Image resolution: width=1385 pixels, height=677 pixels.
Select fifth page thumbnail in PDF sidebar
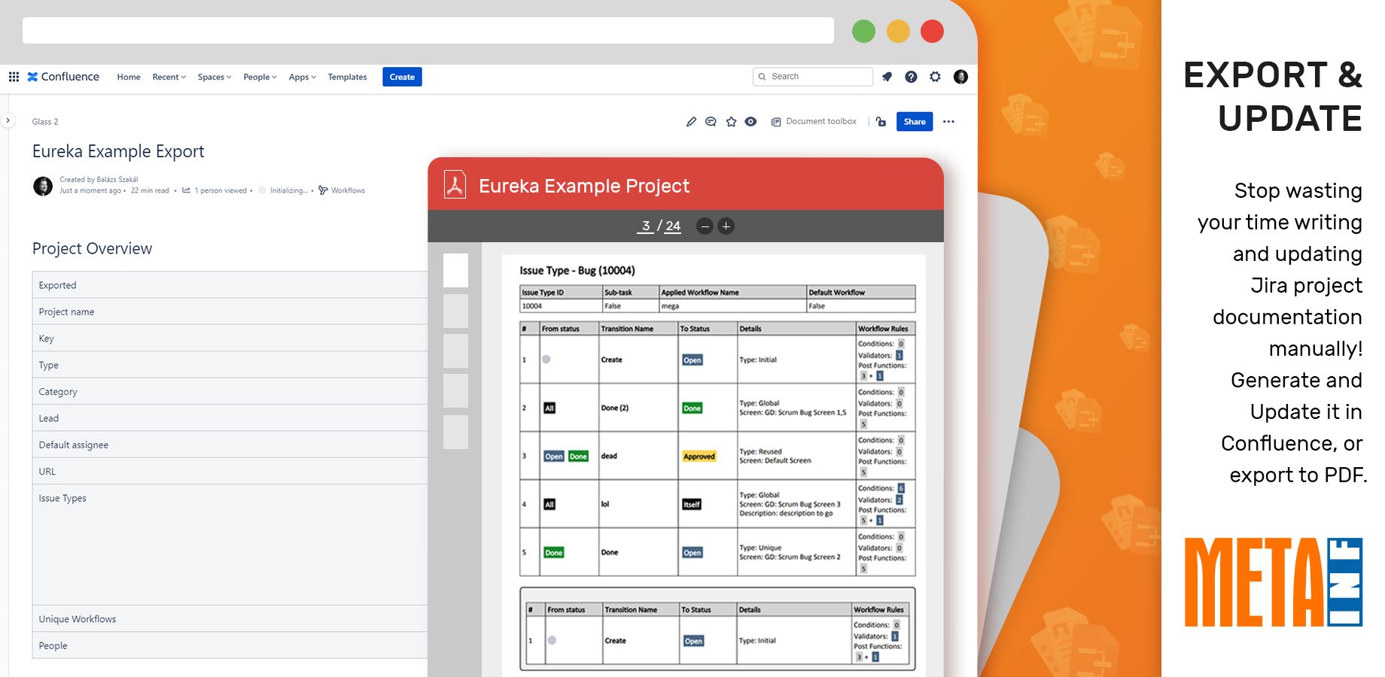455,432
